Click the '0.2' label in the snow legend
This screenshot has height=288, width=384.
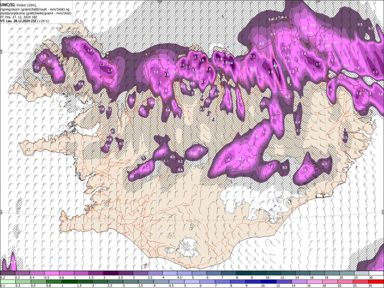tap(2, 277)
